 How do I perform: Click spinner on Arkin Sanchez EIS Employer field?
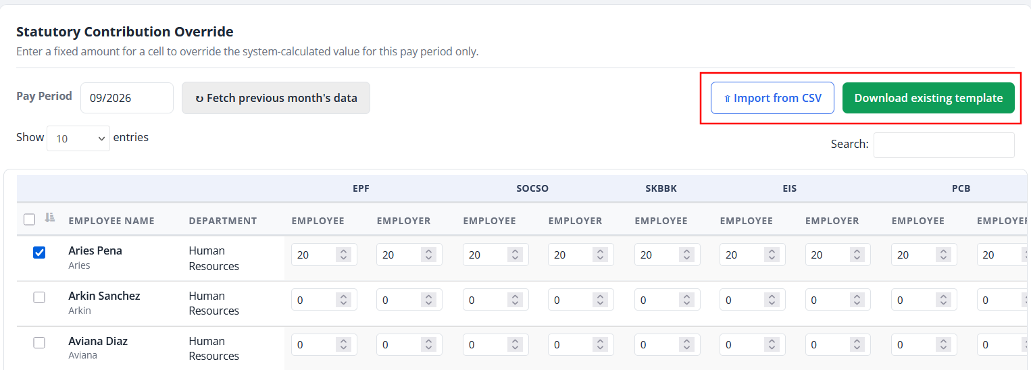coord(857,300)
